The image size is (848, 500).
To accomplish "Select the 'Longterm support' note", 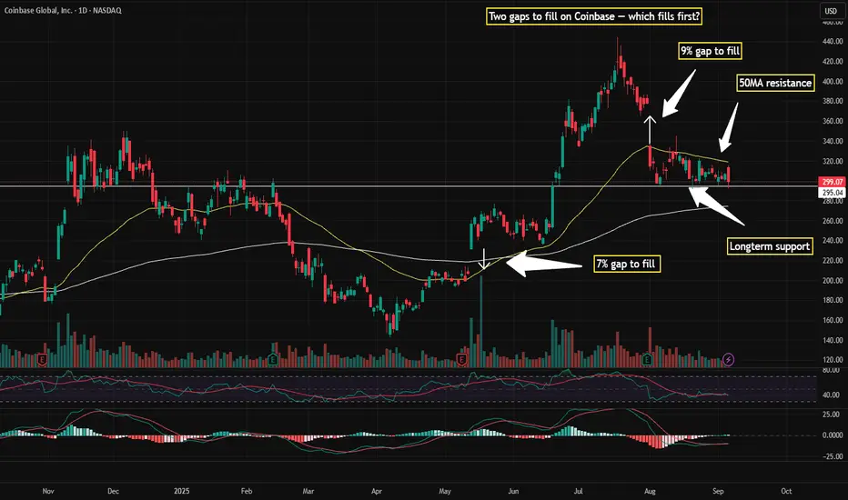I will tap(770, 246).
